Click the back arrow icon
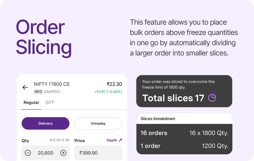The height and width of the screenshot is (161, 254). [x=25, y=87]
